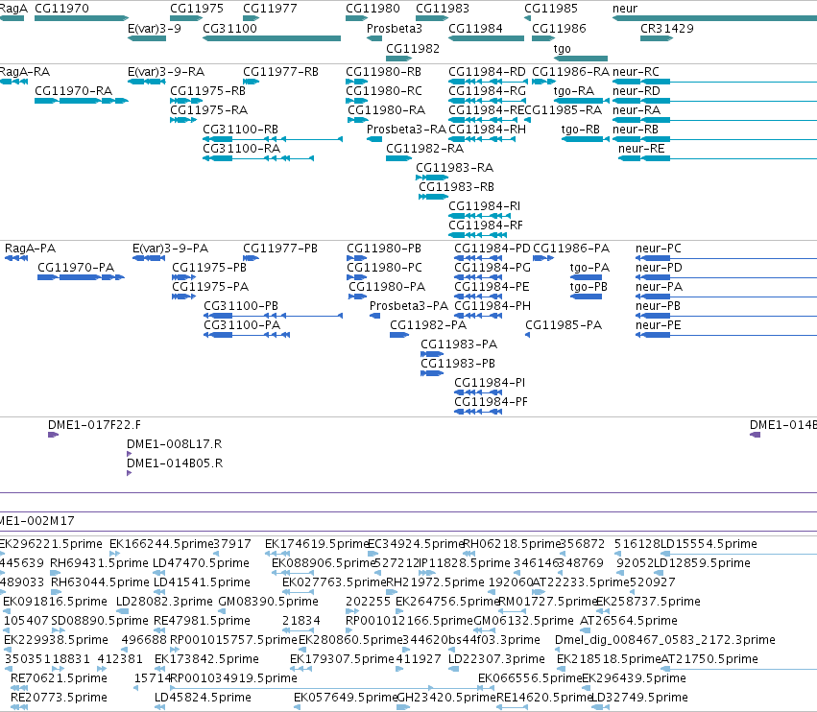Screen dimensions: 817x712
Task: Open EST LD32749.5prime
Action: click(639, 698)
